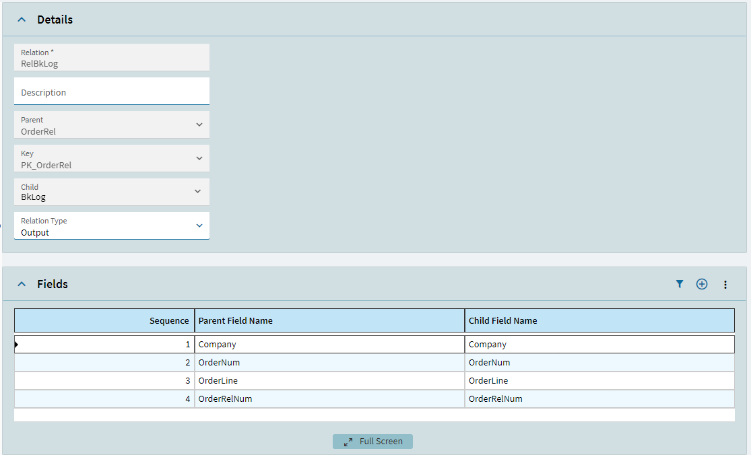Click the expand arrows on the Full Screen button
Viewport: 751px width, 455px height.
tap(348, 442)
